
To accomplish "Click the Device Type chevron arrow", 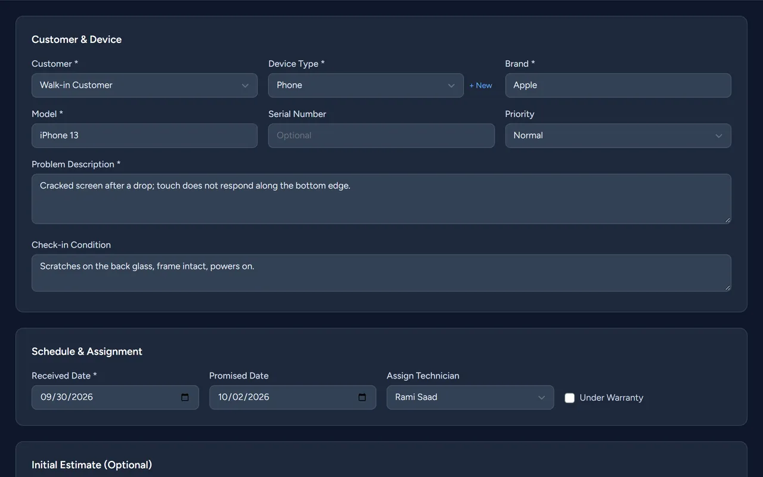I will [x=451, y=85].
